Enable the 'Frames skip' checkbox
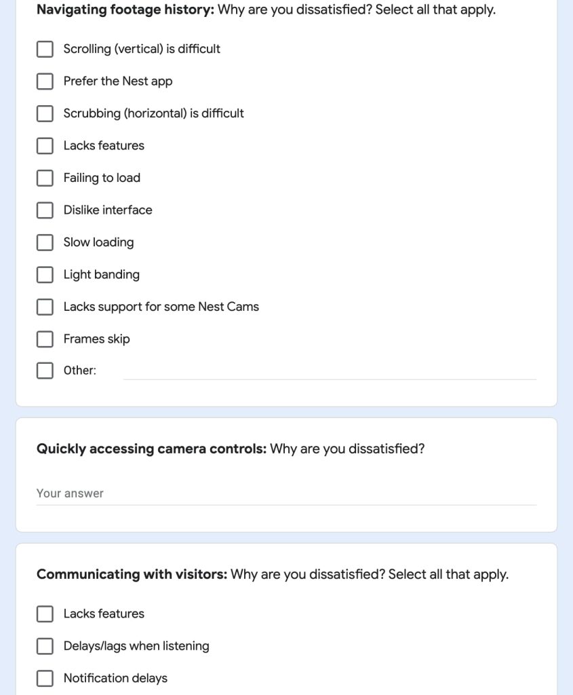Screen dimensions: 573x695 click(x=45, y=339)
